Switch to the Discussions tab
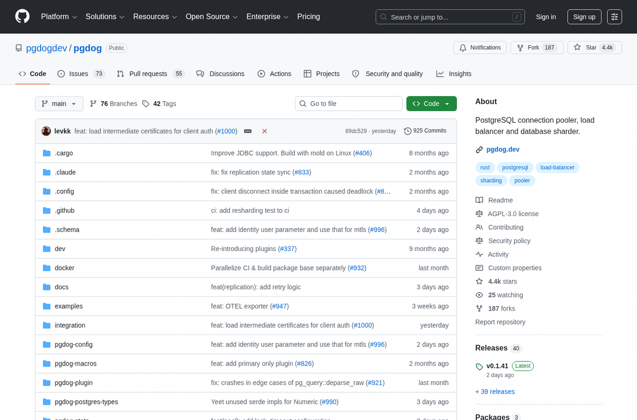The width and height of the screenshot is (637, 420). pos(220,74)
